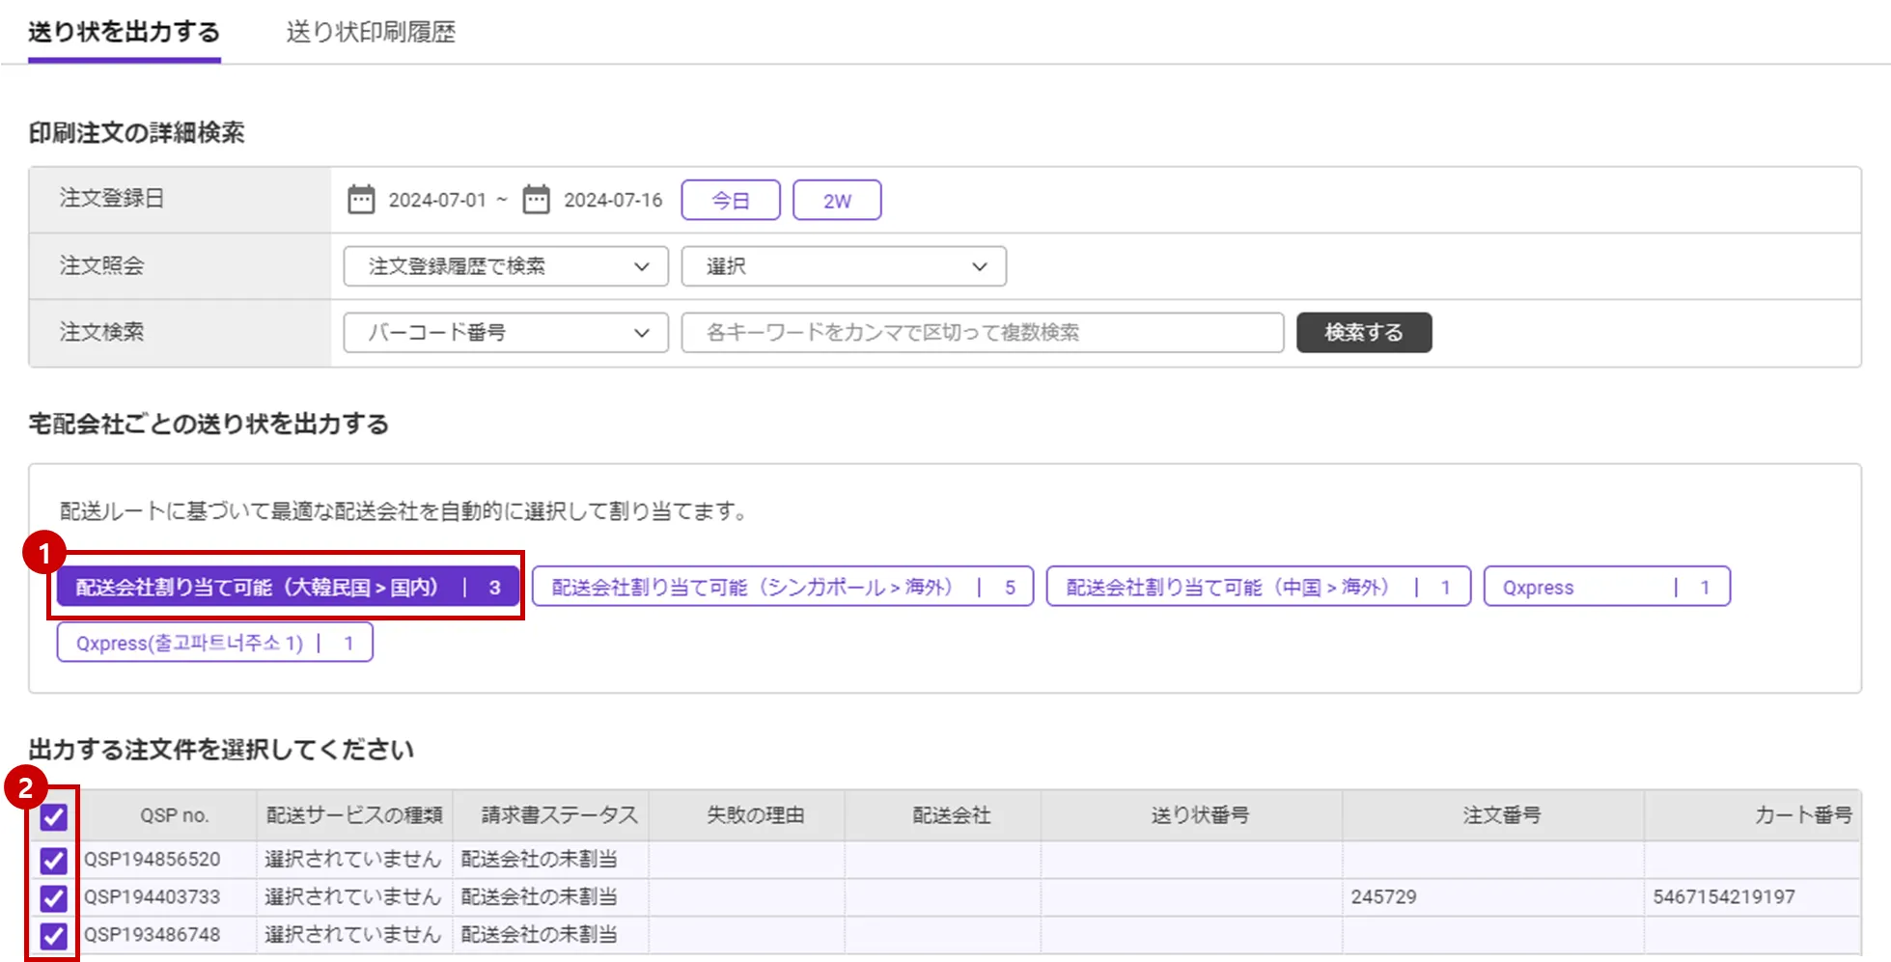Click the 検索する button
The height and width of the screenshot is (962, 1891).
point(1364,333)
